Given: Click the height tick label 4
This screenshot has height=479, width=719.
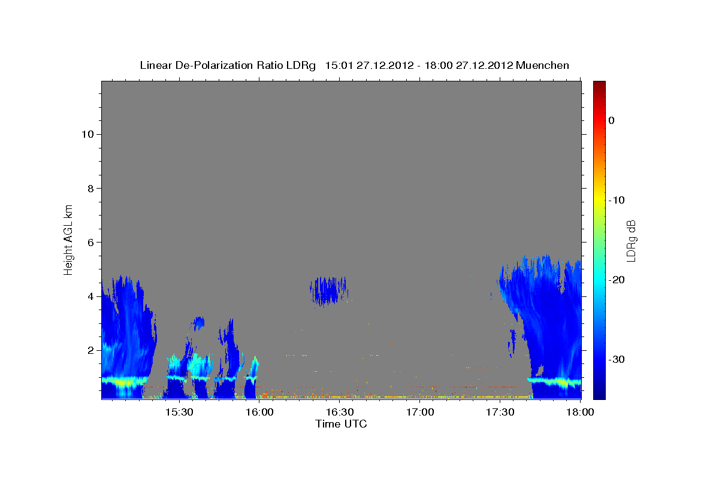Looking at the screenshot, I should point(90,296).
